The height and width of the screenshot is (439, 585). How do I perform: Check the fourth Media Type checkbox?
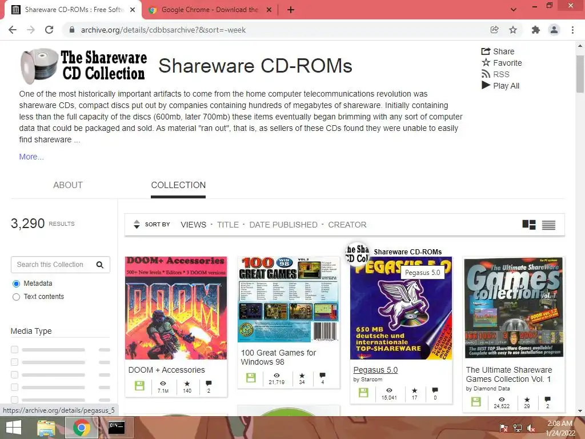pos(14,387)
